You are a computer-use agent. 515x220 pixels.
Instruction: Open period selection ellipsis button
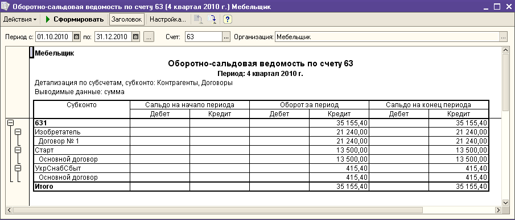point(149,37)
